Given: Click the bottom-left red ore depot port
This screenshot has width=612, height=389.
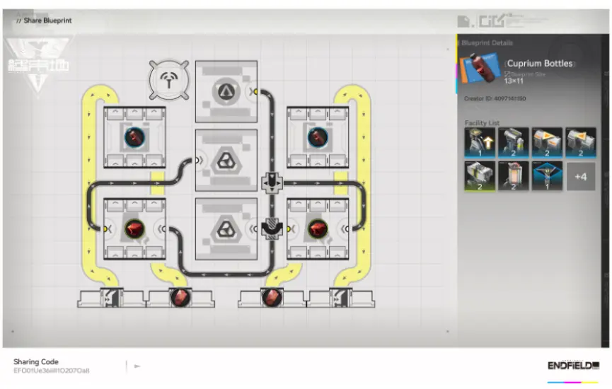Looking at the screenshot, I should point(178,298).
